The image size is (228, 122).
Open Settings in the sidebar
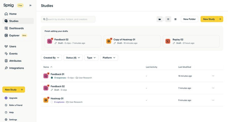point(13,120)
